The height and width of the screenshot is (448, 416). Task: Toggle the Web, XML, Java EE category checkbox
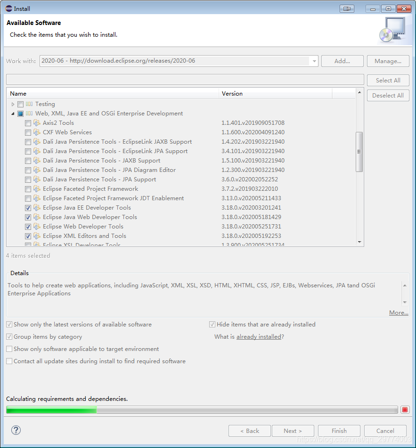tap(20, 114)
